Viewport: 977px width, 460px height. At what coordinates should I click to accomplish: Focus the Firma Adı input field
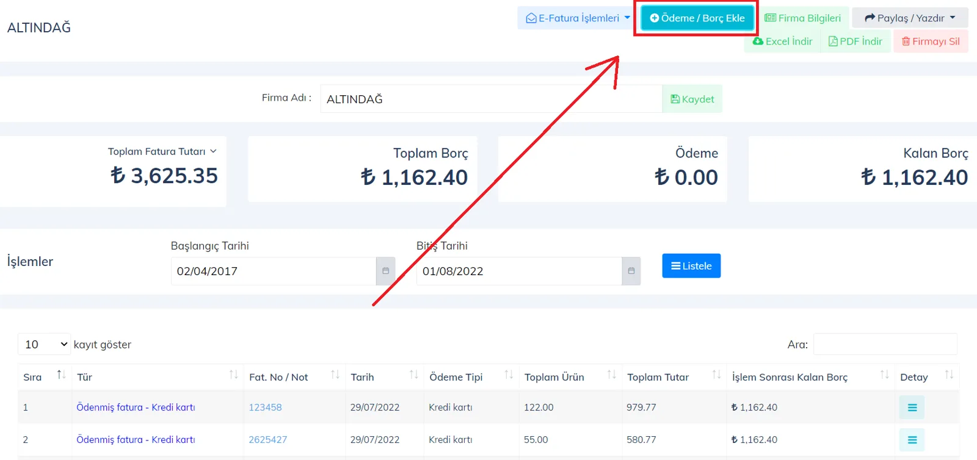[491, 99]
